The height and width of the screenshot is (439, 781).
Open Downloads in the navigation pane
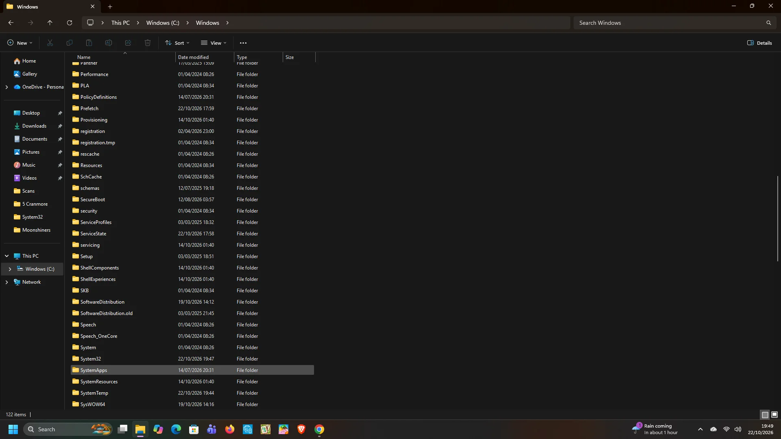(x=34, y=126)
